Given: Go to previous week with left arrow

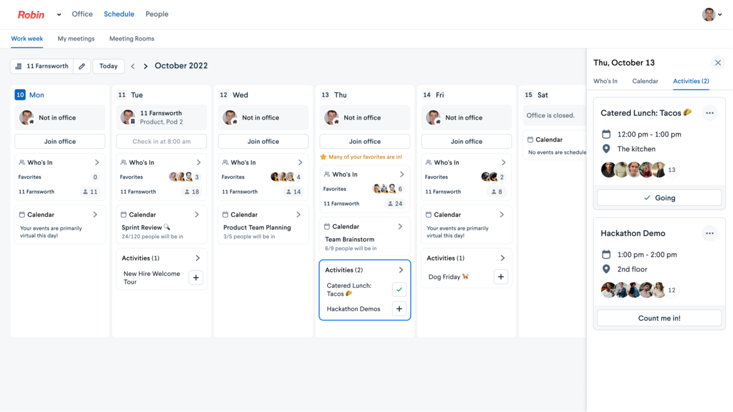Looking at the screenshot, I should pos(133,66).
